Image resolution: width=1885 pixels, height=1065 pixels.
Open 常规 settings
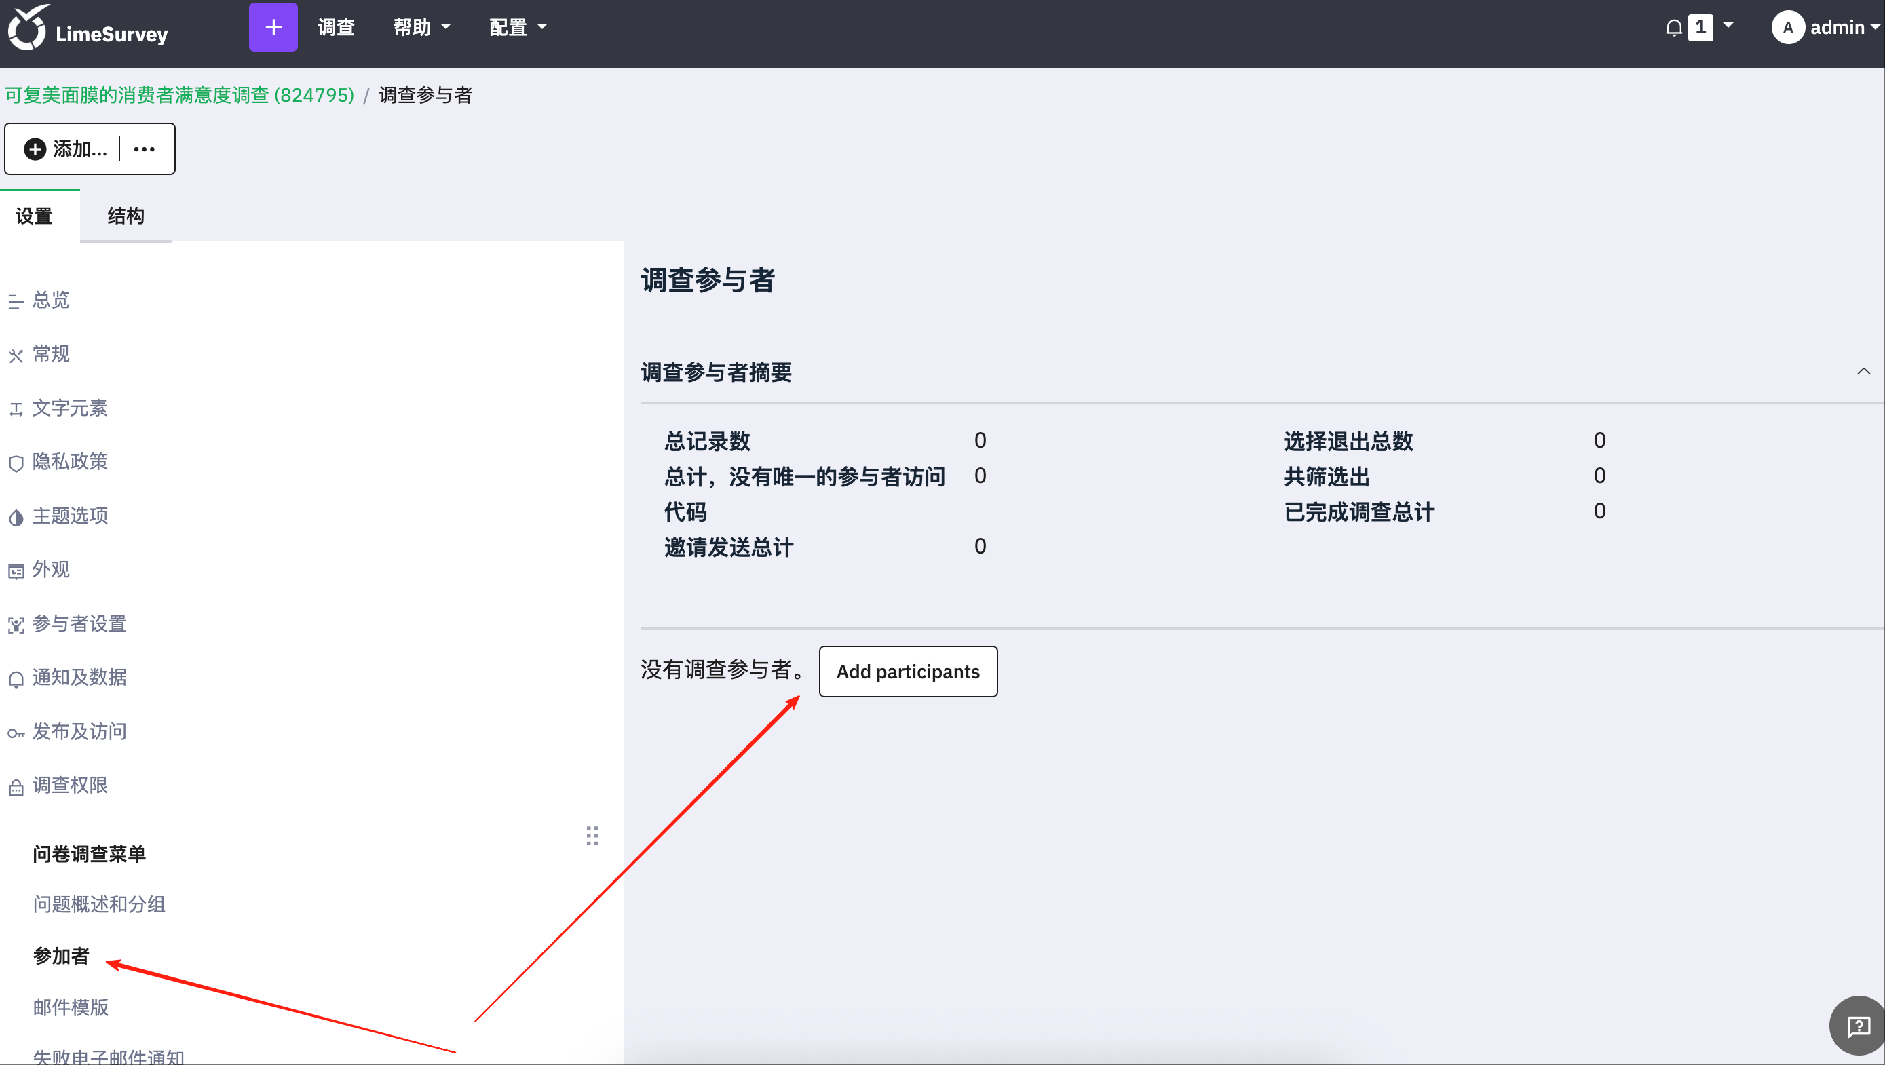point(50,354)
